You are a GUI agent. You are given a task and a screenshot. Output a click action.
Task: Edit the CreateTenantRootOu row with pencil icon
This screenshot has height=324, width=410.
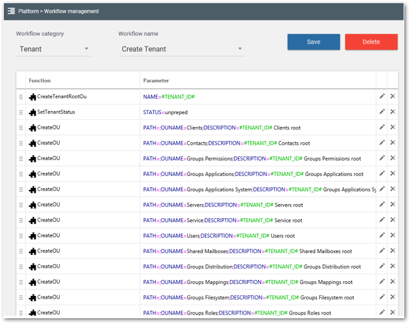click(x=382, y=96)
